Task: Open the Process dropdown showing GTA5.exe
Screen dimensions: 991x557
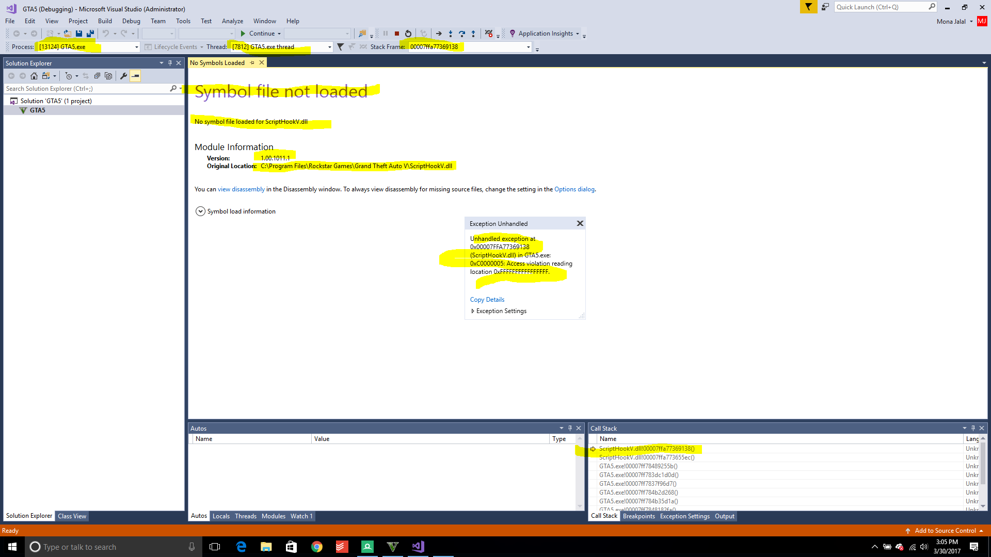Action: (x=136, y=47)
